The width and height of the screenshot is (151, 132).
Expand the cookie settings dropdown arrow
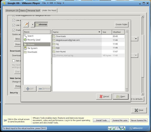click(136, 39)
